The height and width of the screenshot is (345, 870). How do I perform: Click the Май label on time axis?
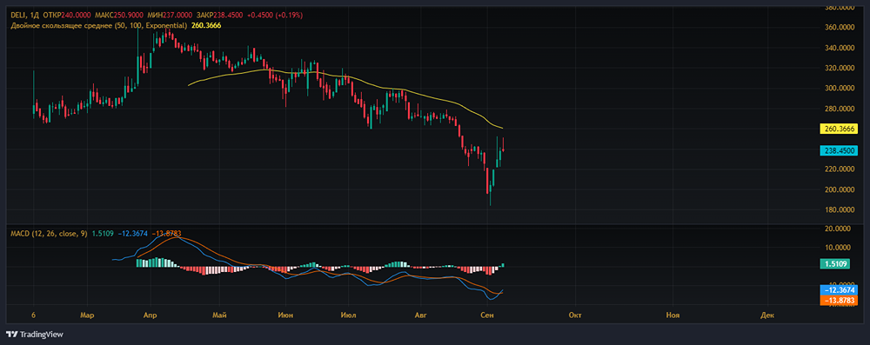click(x=219, y=315)
